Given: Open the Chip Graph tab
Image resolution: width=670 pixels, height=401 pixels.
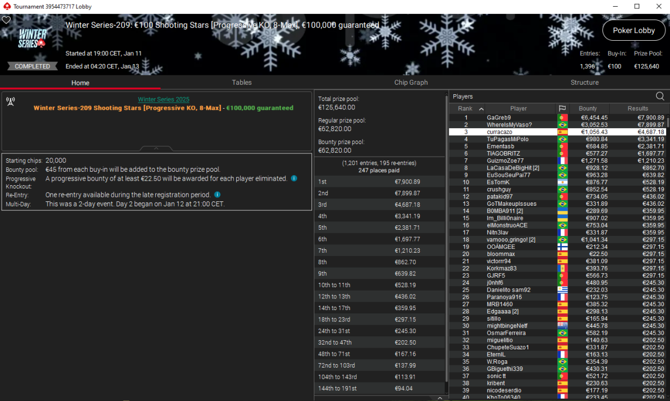Looking at the screenshot, I should tap(410, 83).
